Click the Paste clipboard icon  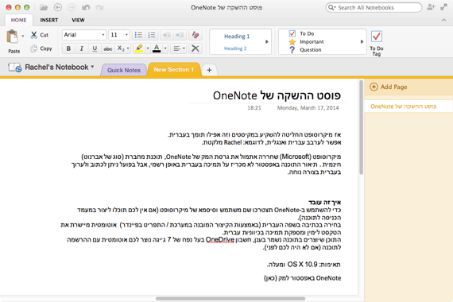click(12, 37)
